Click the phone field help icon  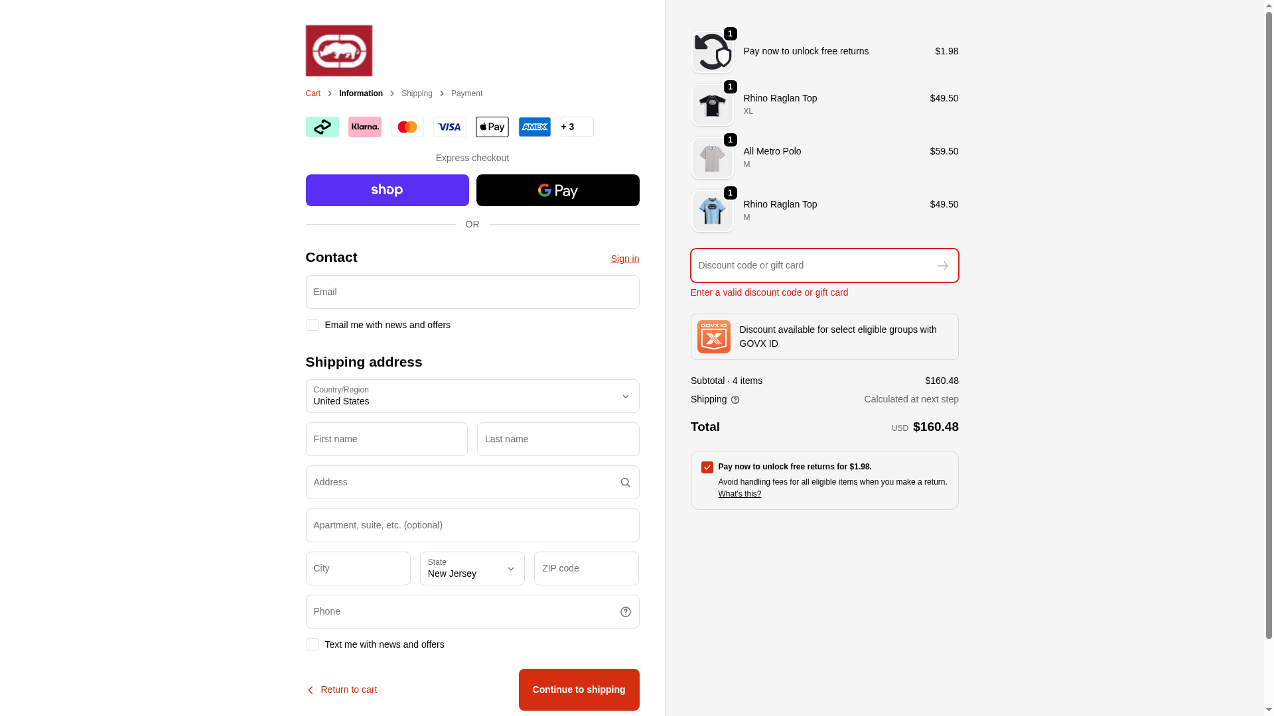point(625,612)
